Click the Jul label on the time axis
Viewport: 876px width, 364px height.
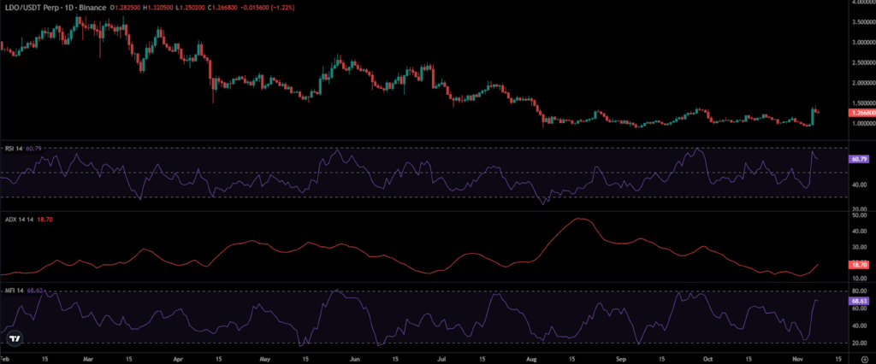point(442,359)
